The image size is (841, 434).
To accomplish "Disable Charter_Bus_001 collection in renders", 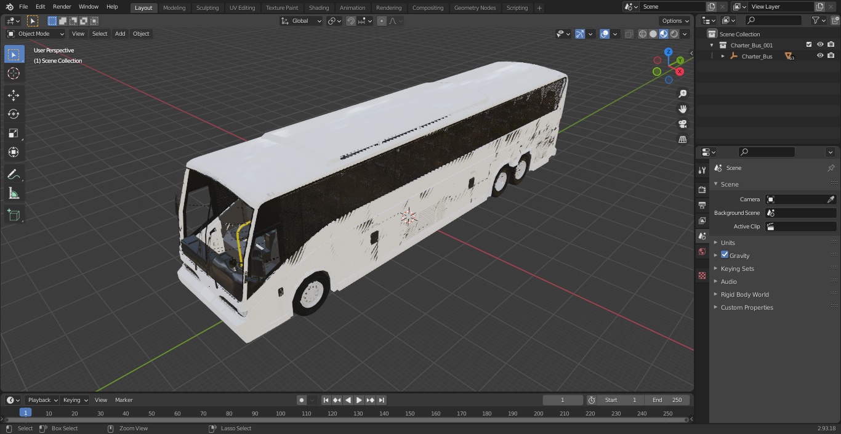I will tap(831, 44).
